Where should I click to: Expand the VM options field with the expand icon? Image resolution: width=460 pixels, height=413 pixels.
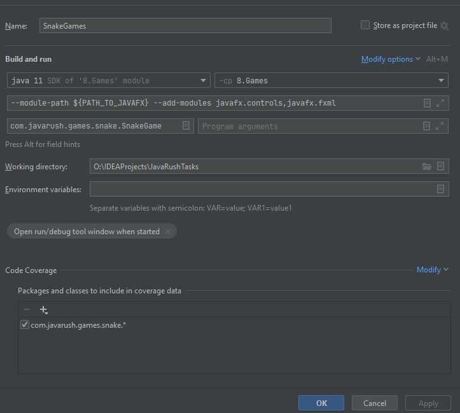pos(440,103)
